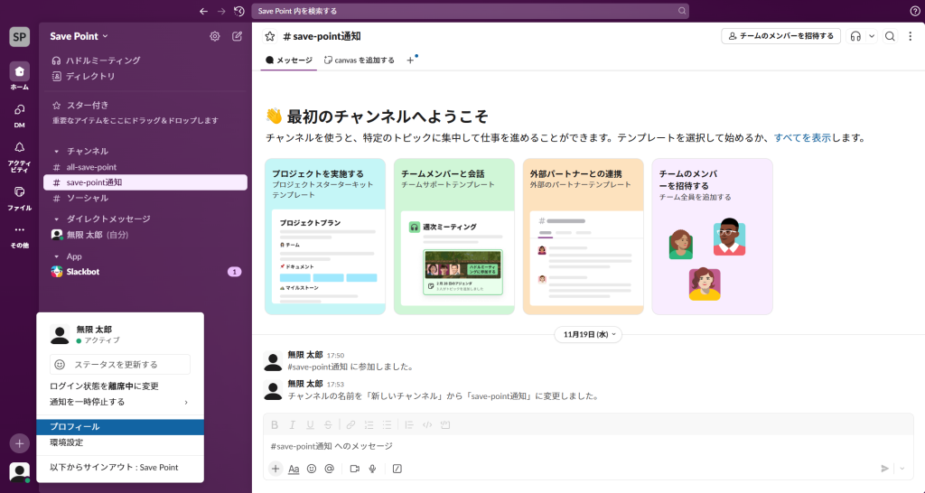Collapse the チャンネル section
The height and width of the screenshot is (493, 925).
click(58, 151)
